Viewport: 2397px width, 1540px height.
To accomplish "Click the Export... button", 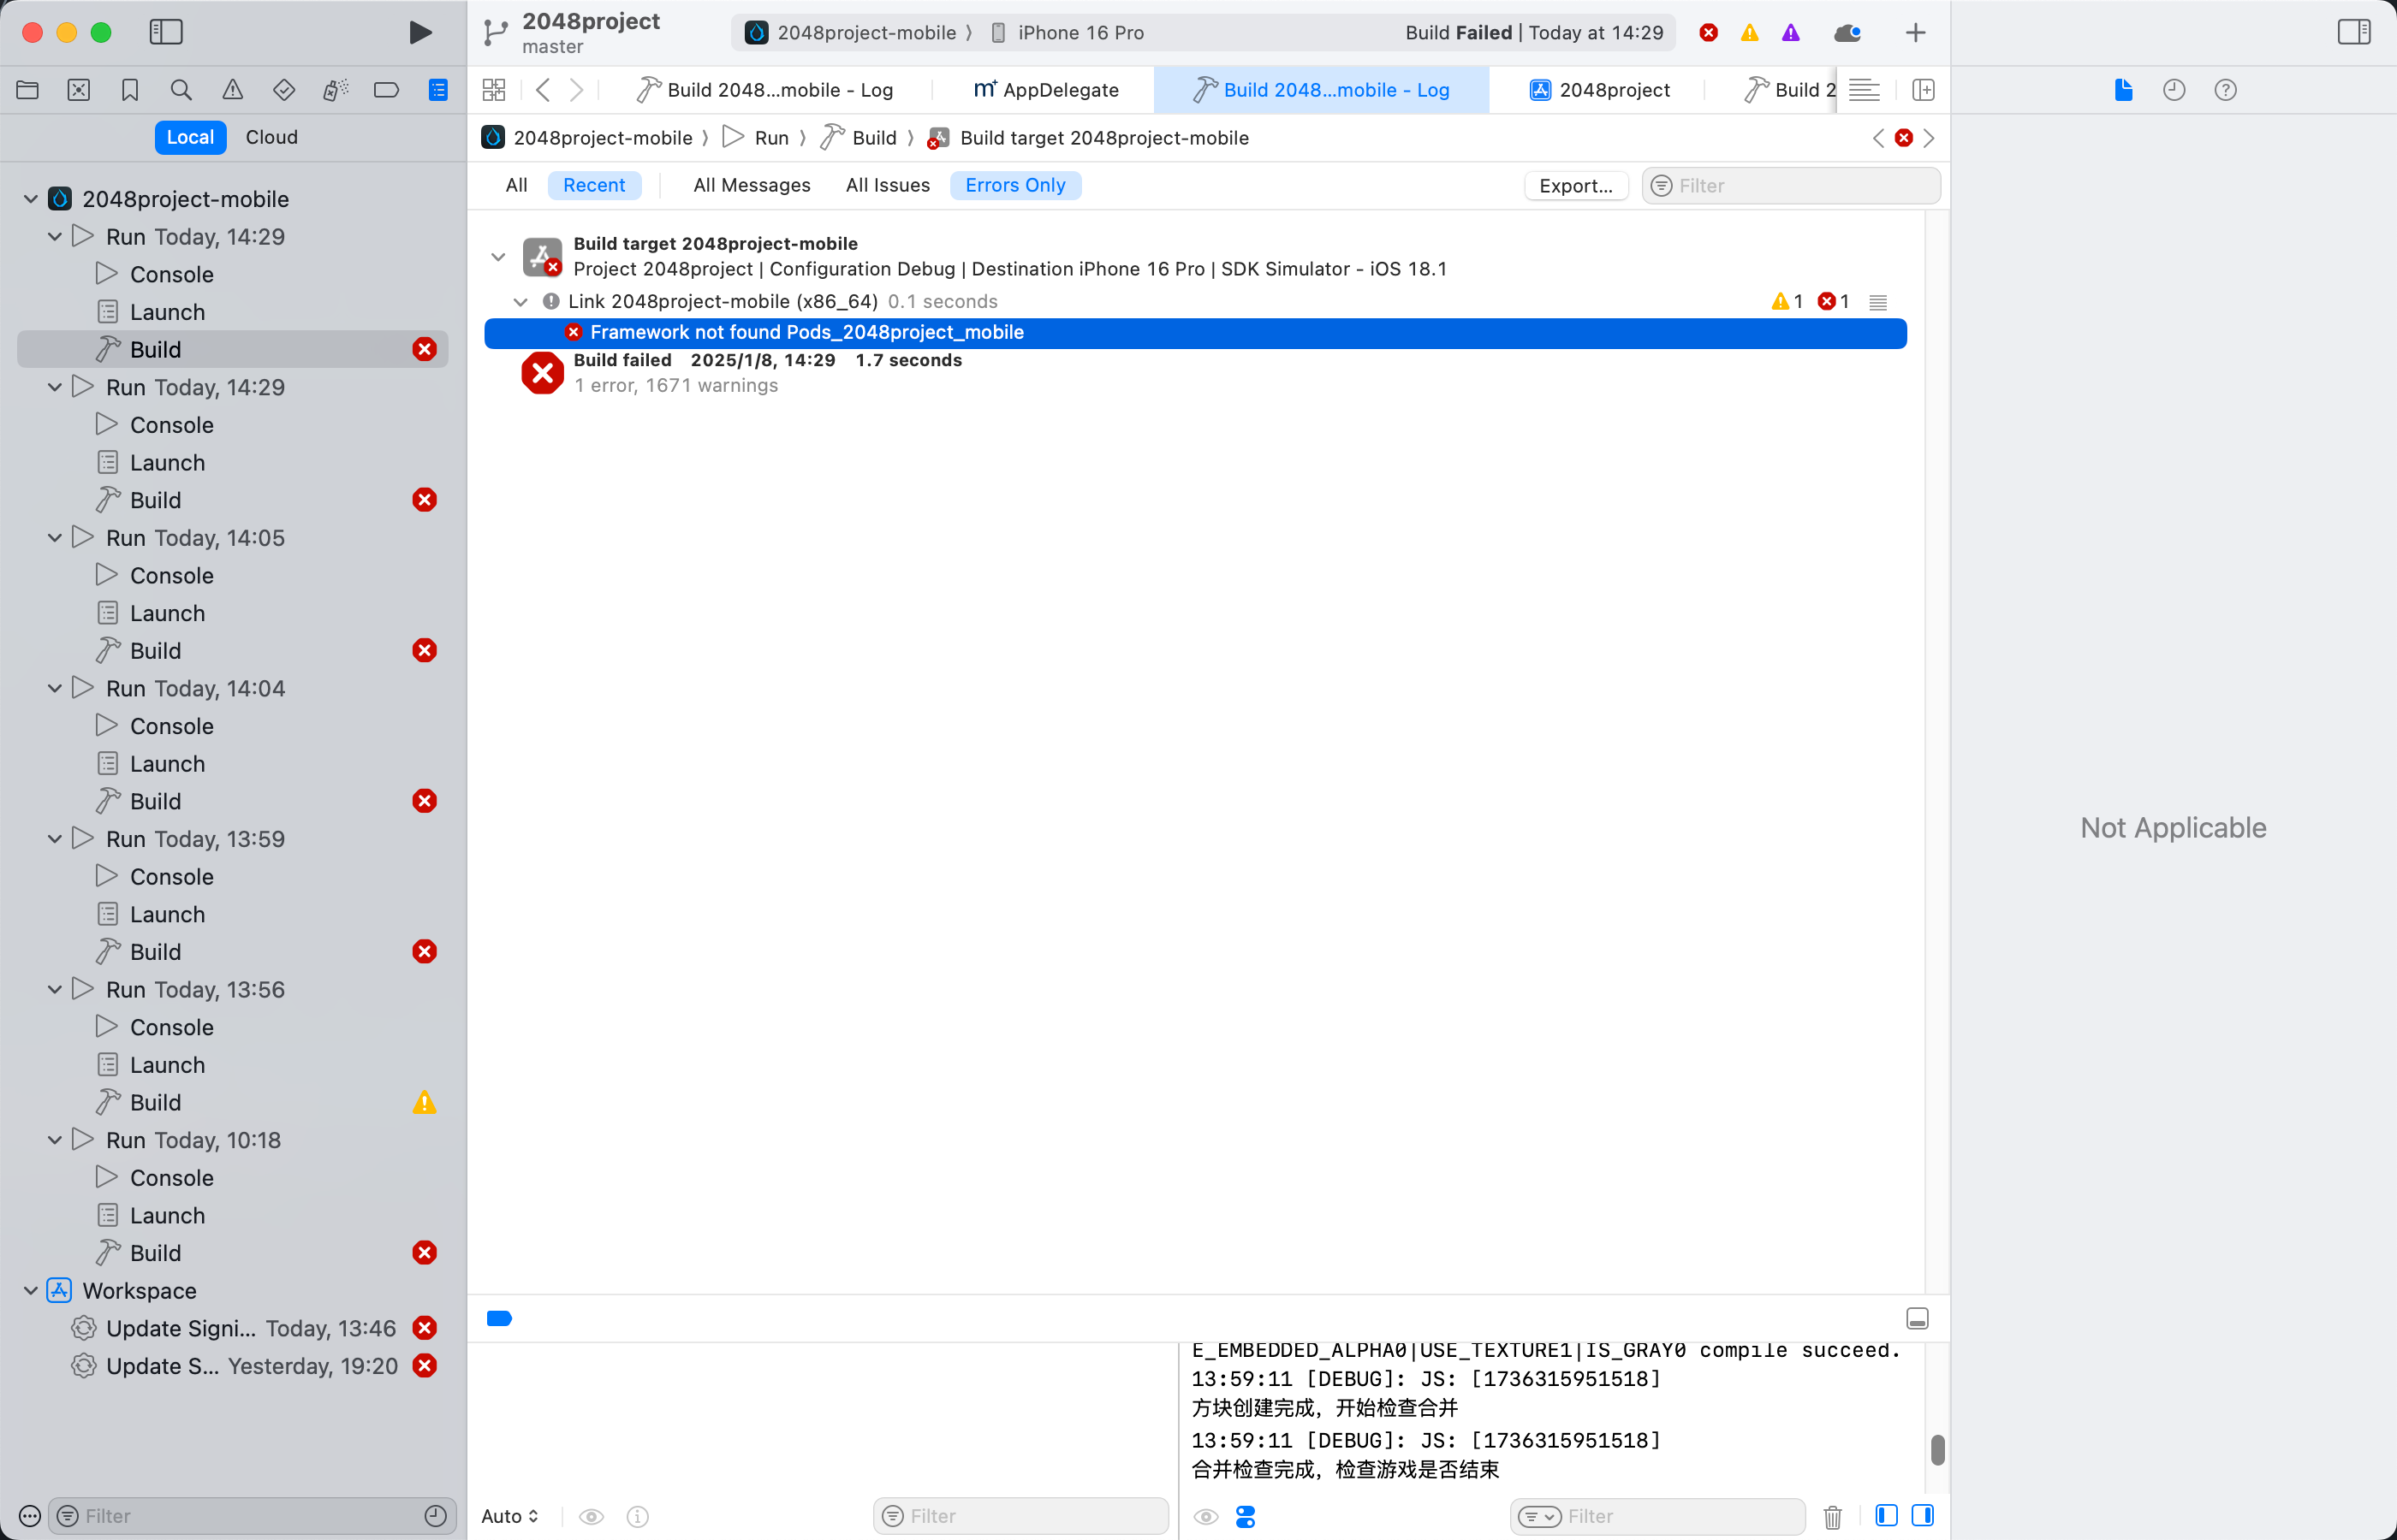I will [1574, 186].
